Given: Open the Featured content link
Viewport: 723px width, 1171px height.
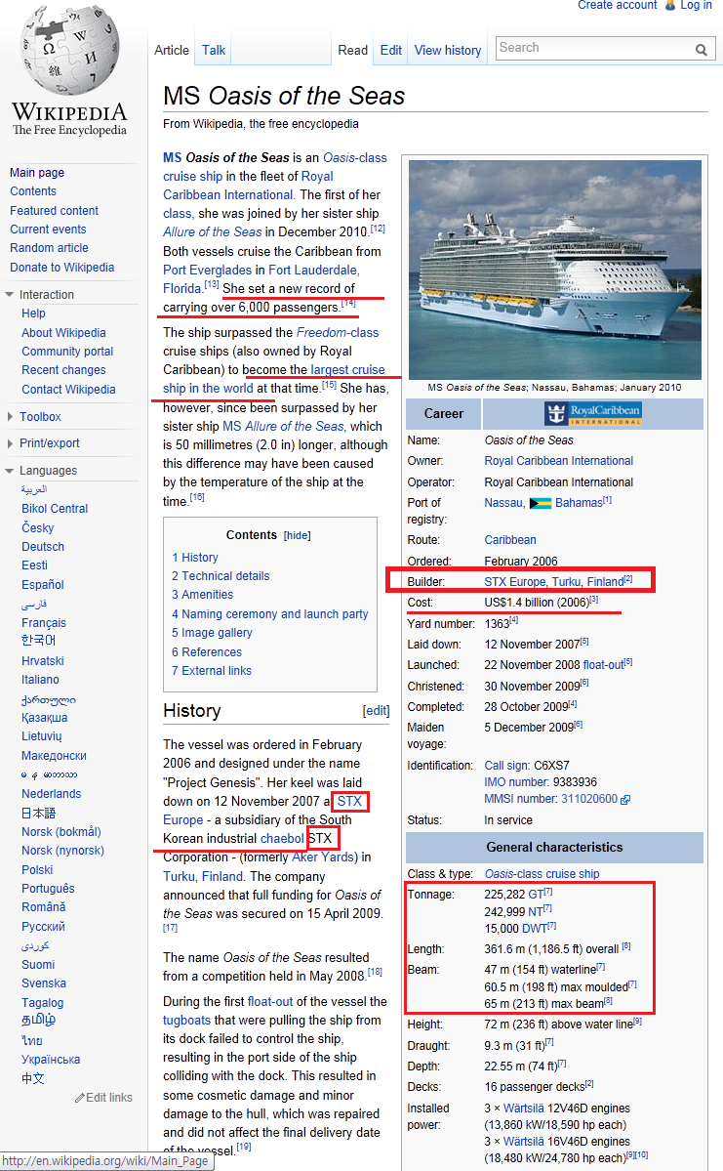Looking at the screenshot, I should tap(54, 211).
